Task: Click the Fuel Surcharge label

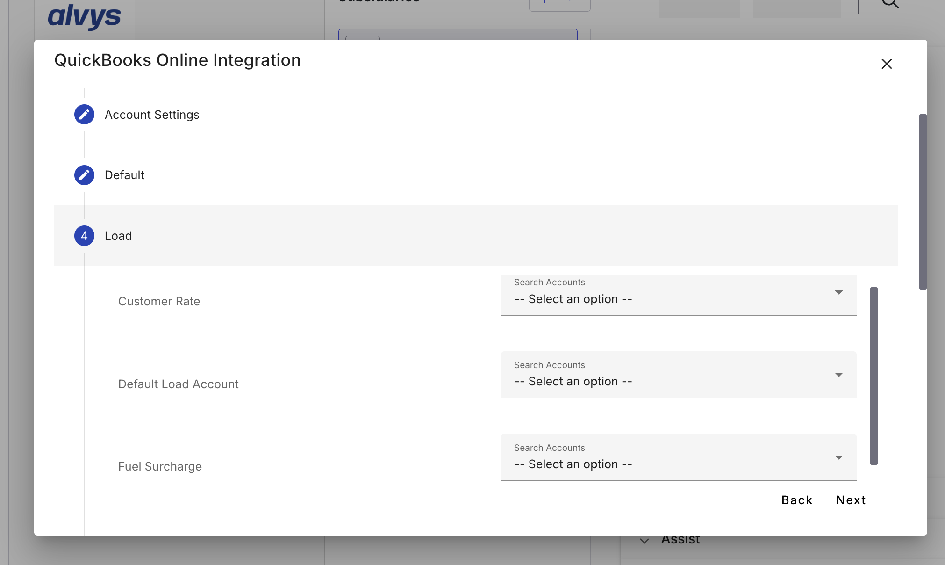Action: point(160,466)
